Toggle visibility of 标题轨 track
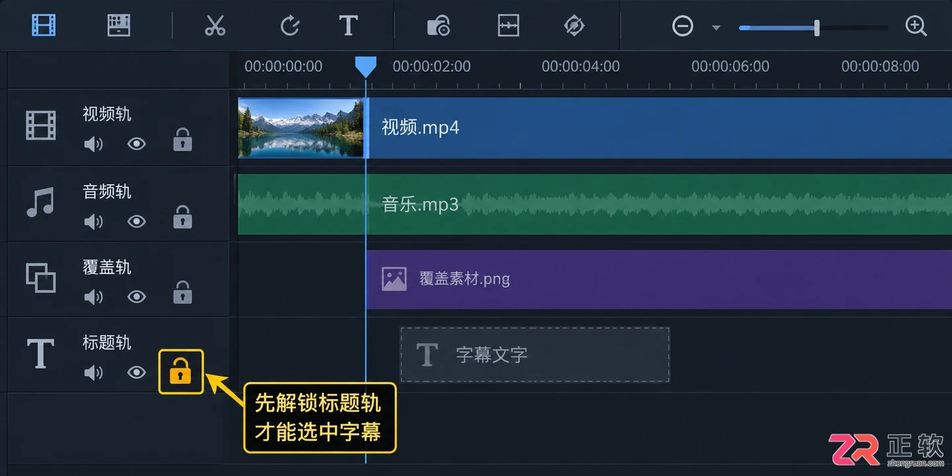This screenshot has width=952, height=476. click(x=136, y=373)
